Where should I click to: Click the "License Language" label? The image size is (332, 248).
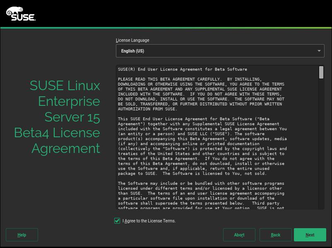[x=132, y=40]
